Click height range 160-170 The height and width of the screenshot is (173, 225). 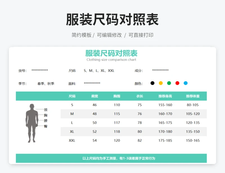coord(165,114)
